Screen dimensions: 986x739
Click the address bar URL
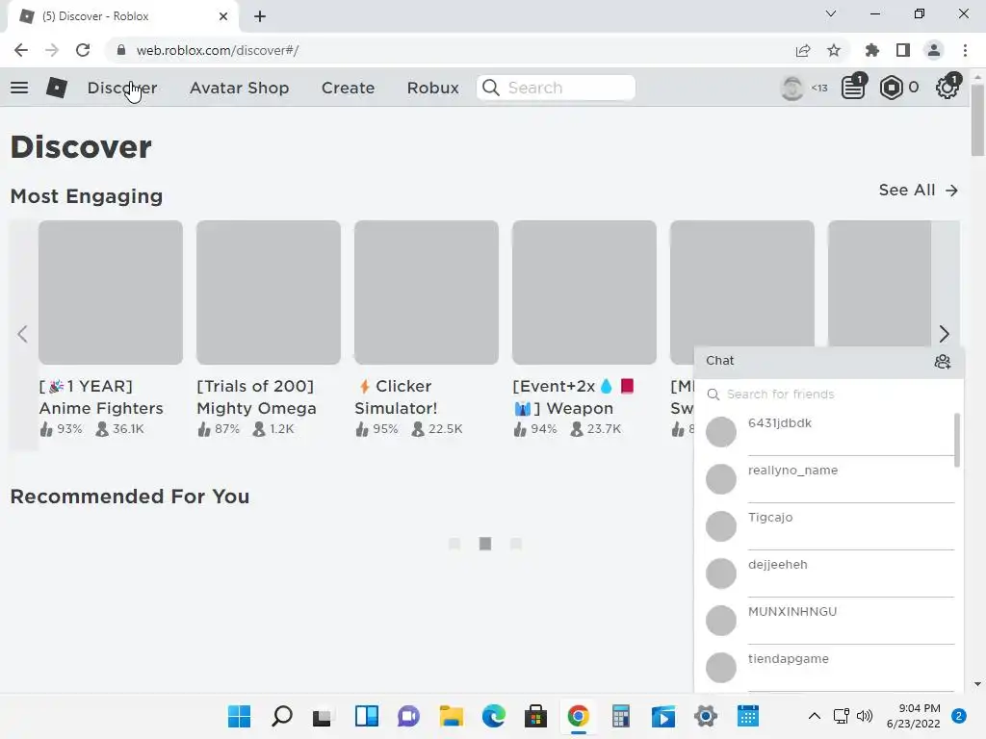[x=218, y=50]
